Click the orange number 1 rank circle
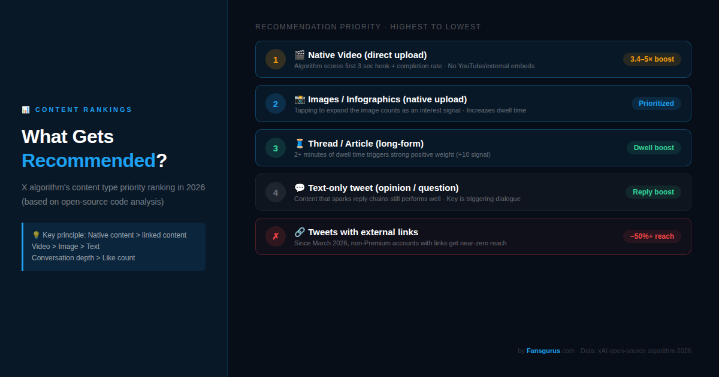Screen dimensions: 719x377 tap(276, 59)
